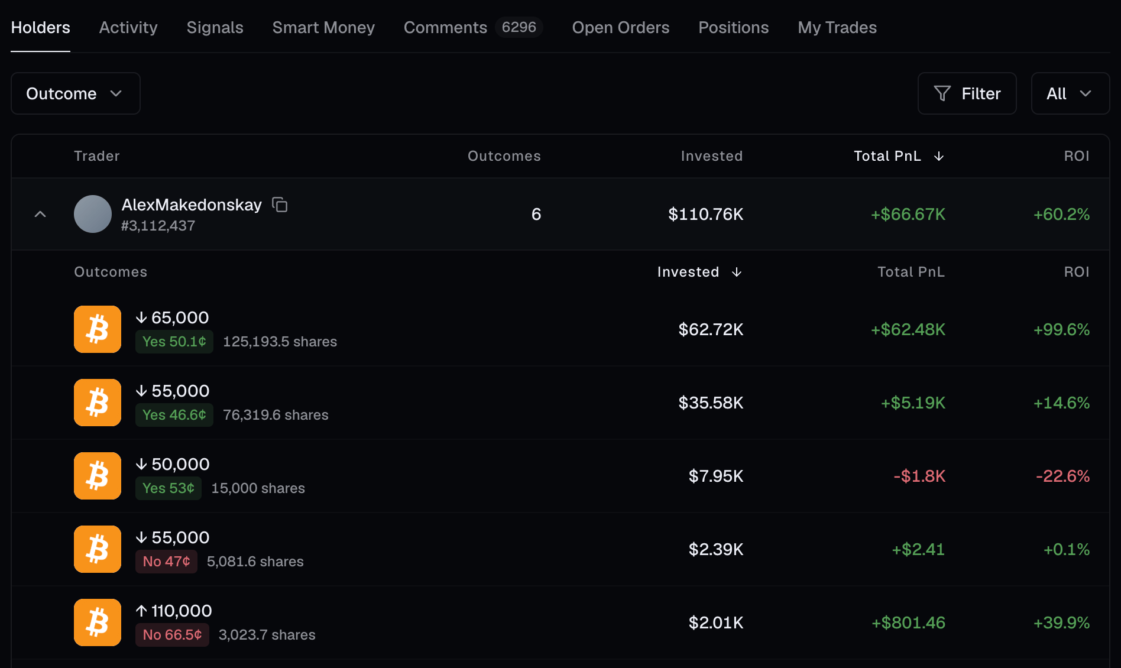This screenshot has height=668, width=1121.
Task: Click the +99.6% ROI value
Action: coord(1061,329)
